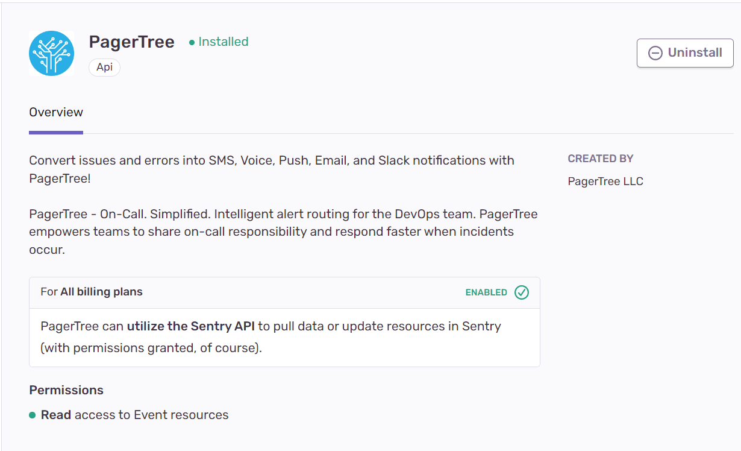Click the minus circle icon in Uninstall
The height and width of the screenshot is (451, 741).
[655, 53]
